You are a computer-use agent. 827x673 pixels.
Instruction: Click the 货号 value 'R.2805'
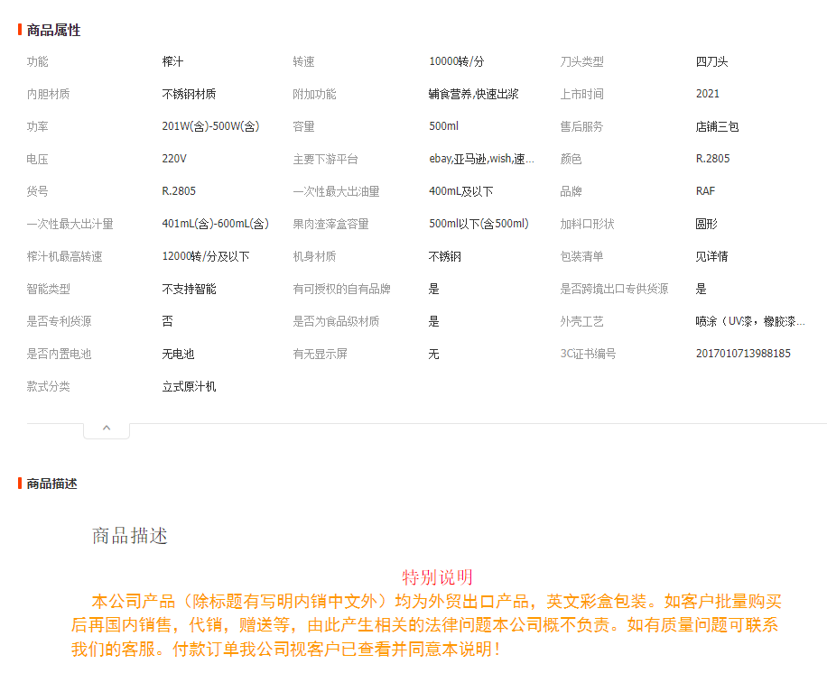[x=179, y=191]
